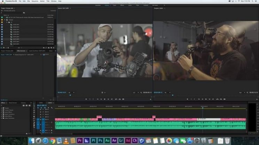Expand Presets folder in Effects panel
Screen dimensions: 259x145
[x=1, y=108]
